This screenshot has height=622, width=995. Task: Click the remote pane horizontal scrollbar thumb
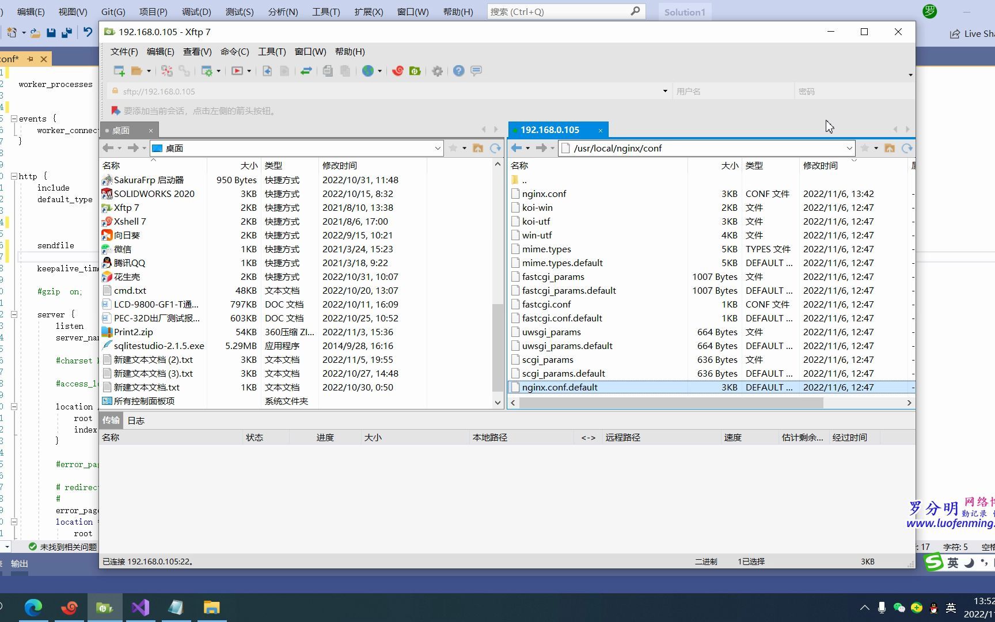click(x=671, y=403)
